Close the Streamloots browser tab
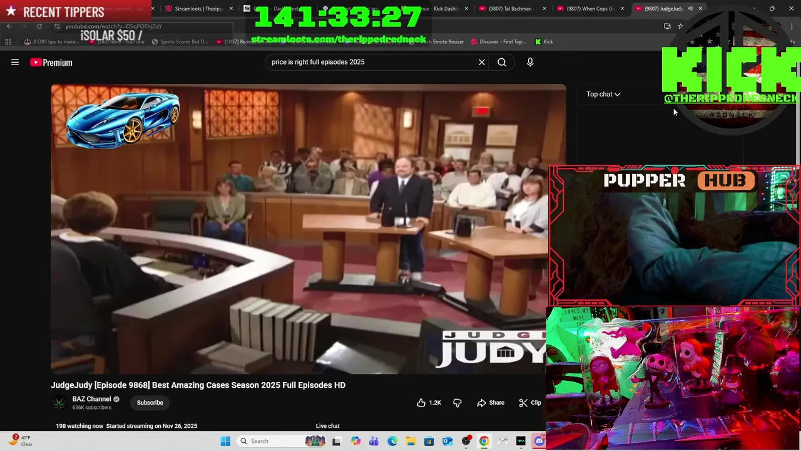 (231, 9)
